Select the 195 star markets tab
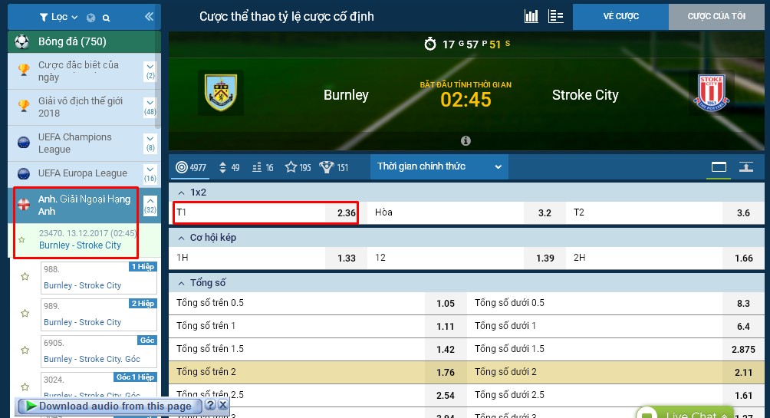Screen dimensions: 770x418 coord(298,167)
